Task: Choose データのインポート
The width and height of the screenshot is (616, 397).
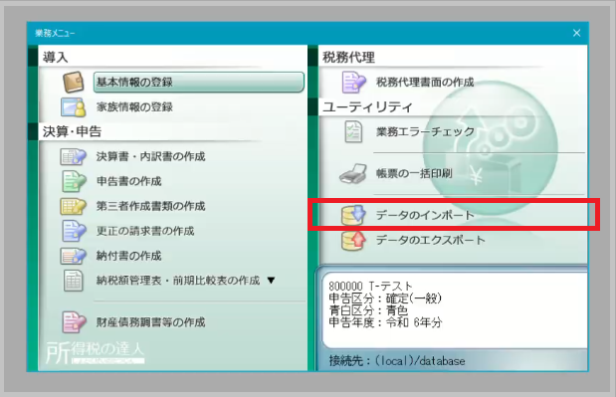Action: point(425,215)
